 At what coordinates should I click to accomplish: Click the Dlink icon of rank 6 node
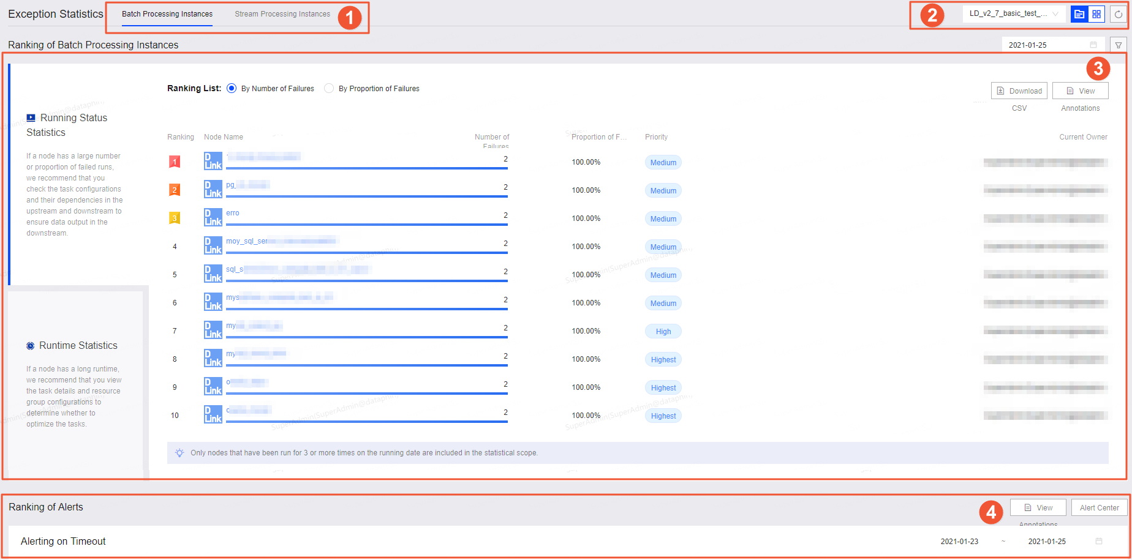tap(213, 302)
